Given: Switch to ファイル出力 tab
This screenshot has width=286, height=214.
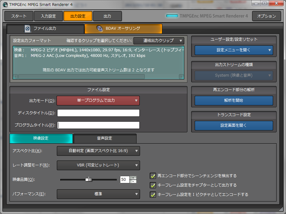Looking at the screenshot, I should 45,29.
